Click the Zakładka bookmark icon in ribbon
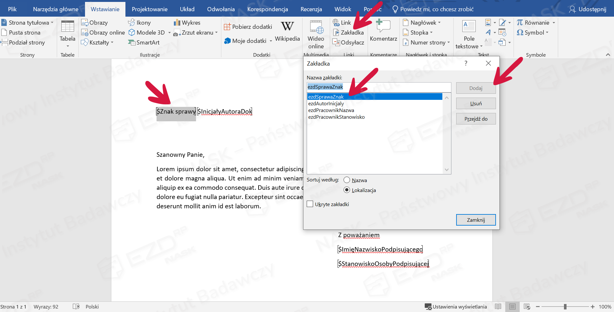 (x=336, y=33)
